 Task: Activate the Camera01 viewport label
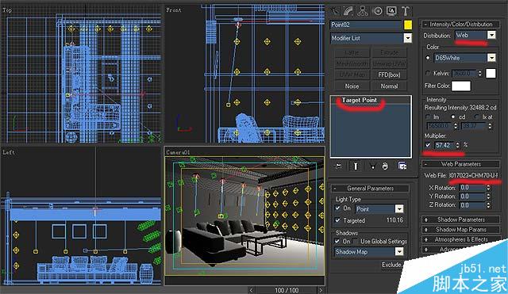[178, 152]
